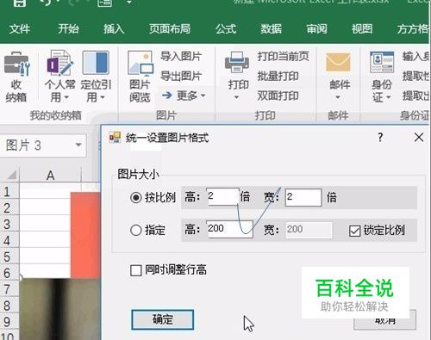Click the proportional 宽 multiplier field
Viewport: 431px width, 340px height.
[x=303, y=197]
